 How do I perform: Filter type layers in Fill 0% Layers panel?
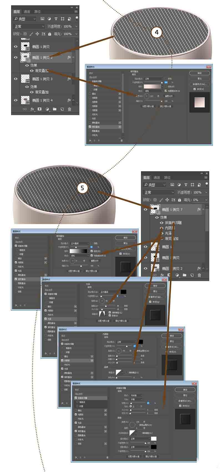[x=186, y=185]
